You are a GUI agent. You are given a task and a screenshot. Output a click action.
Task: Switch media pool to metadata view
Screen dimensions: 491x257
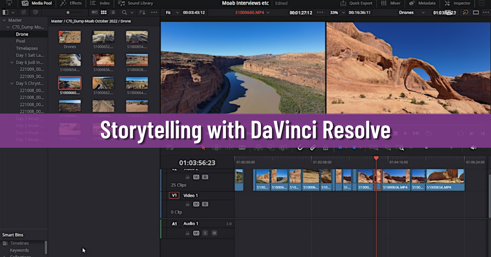94,12
